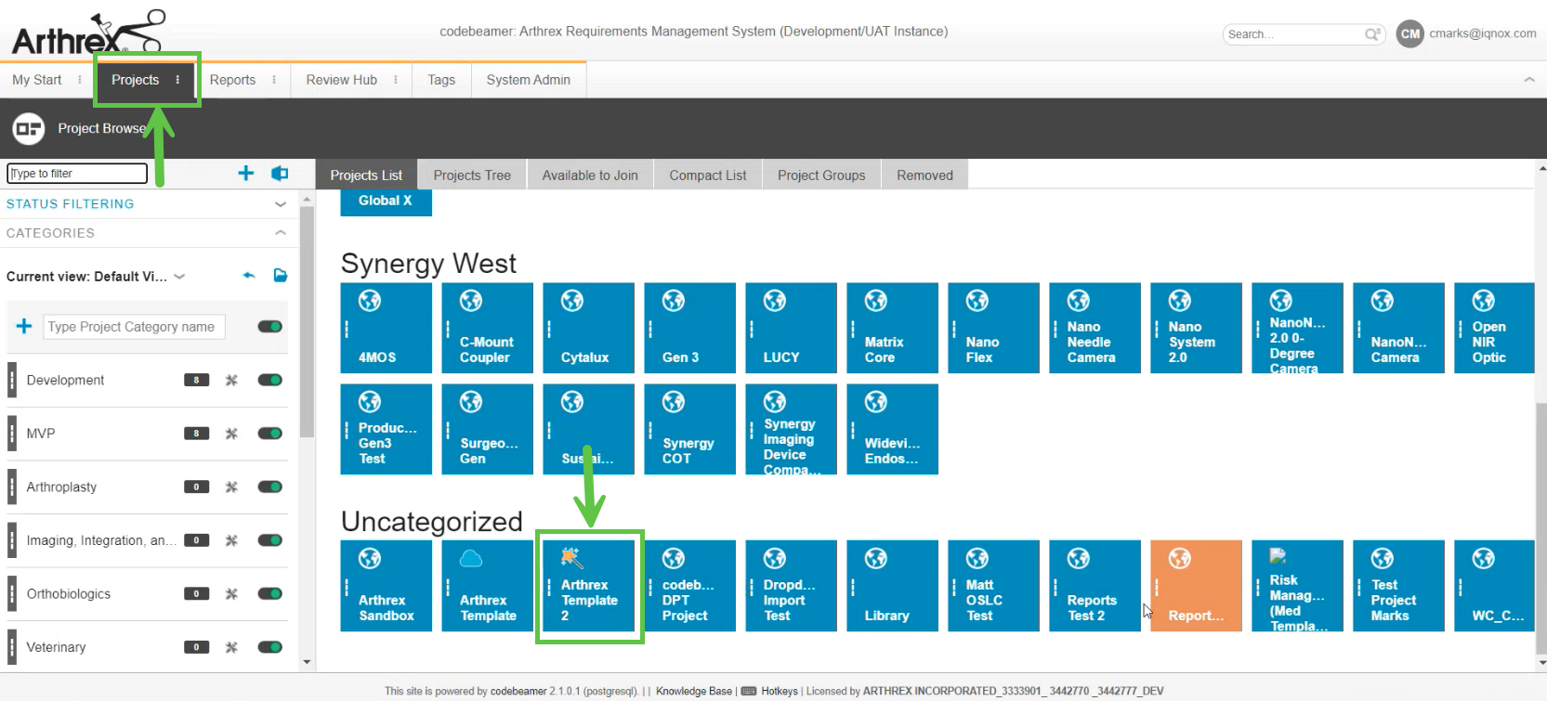Expand the Status Filtering section

tap(280, 204)
